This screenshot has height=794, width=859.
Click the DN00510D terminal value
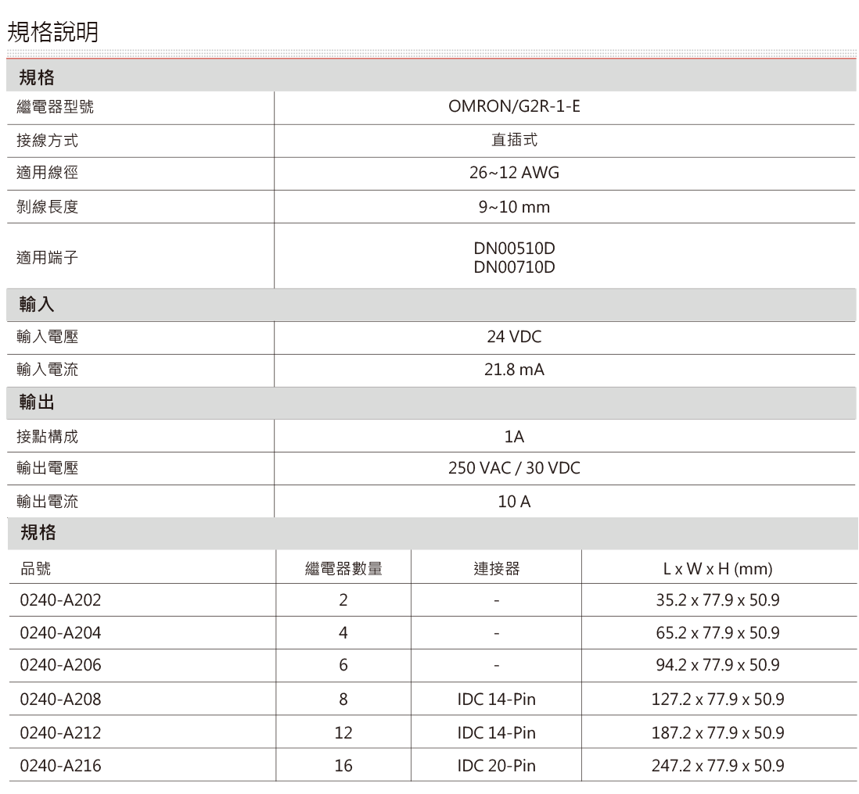pos(514,249)
